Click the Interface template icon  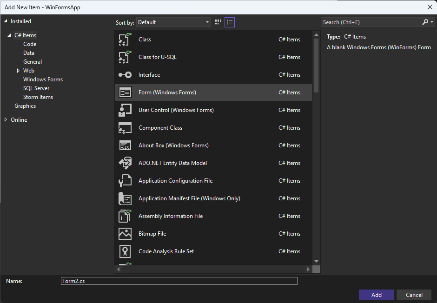pyautogui.click(x=125, y=75)
